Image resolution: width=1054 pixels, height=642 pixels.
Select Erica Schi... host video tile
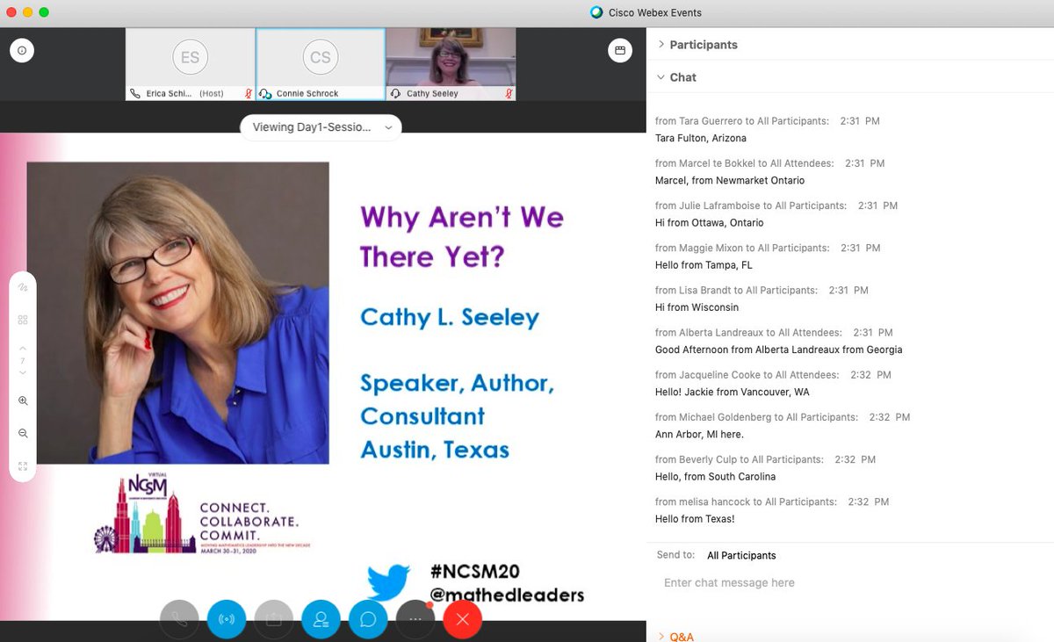pyautogui.click(x=190, y=64)
